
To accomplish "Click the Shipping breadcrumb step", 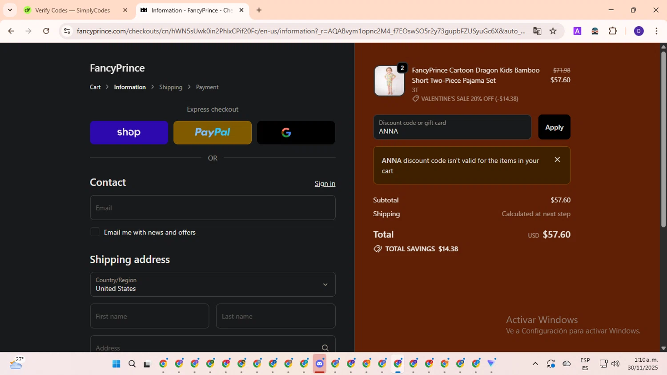I will [171, 87].
